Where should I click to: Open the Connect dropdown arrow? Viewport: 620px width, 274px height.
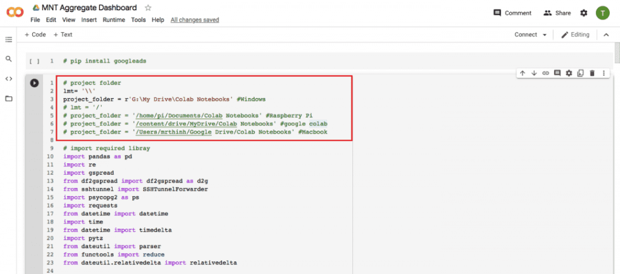click(x=545, y=34)
